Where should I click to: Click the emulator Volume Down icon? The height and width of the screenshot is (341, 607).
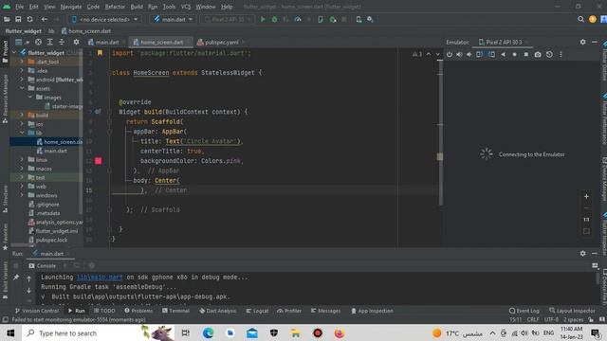469,55
